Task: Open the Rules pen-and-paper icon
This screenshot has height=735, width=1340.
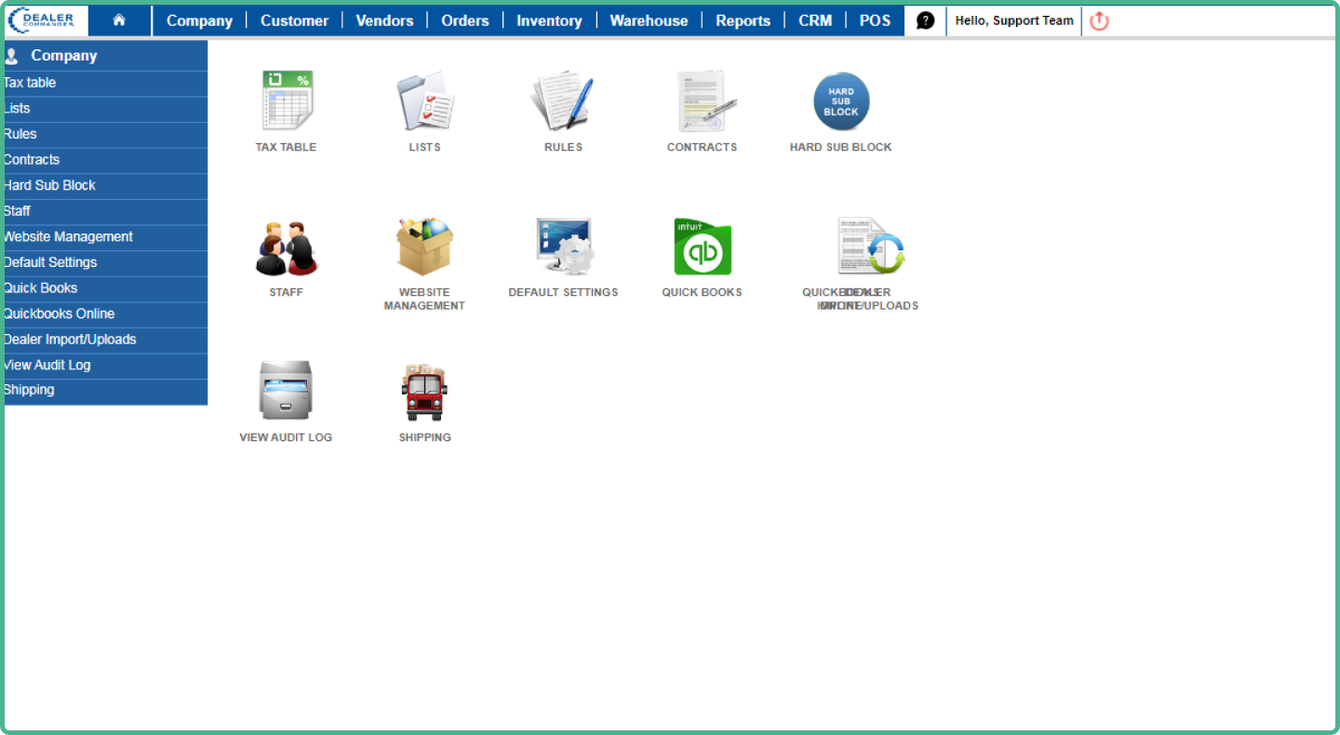Action: pos(563,100)
